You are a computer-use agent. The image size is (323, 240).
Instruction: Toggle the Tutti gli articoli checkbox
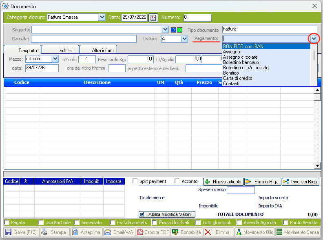coord(198,222)
